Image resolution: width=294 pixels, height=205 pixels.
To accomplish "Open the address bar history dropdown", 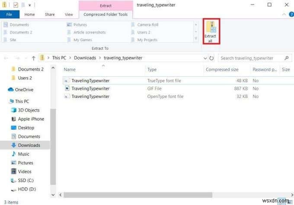I will (205, 58).
